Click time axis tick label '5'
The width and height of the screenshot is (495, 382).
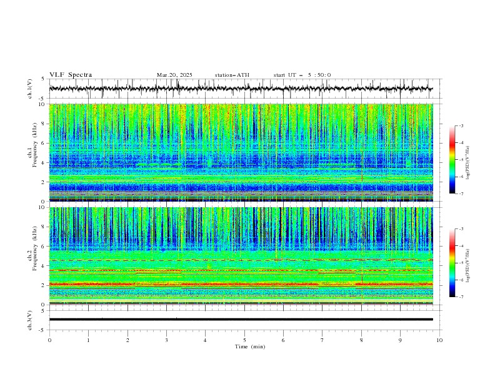tap(244, 340)
